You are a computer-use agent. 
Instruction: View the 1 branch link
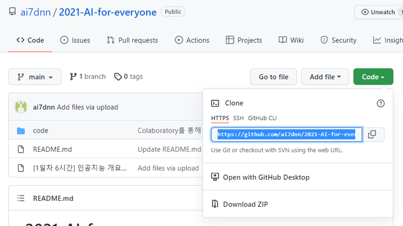[x=88, y=76]
